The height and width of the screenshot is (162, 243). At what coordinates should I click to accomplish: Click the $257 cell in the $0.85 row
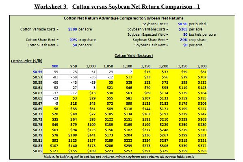click(128, 151)
